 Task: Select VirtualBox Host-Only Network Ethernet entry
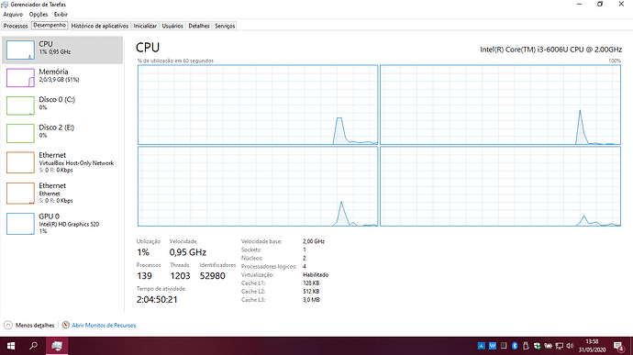pyautogui.click(x=62, y=162)
